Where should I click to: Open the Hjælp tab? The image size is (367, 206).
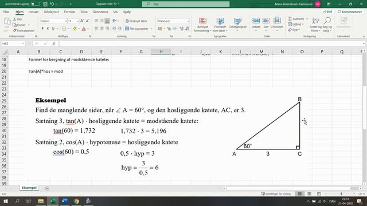click(x=127, y=12)
